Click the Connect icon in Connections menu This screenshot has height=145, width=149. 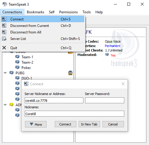4,19
